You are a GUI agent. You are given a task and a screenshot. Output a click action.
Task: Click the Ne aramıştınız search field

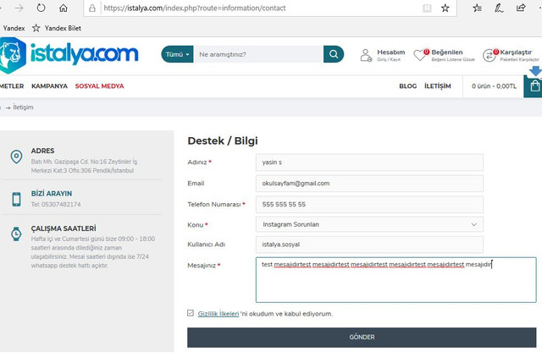(x=258, y=54)
